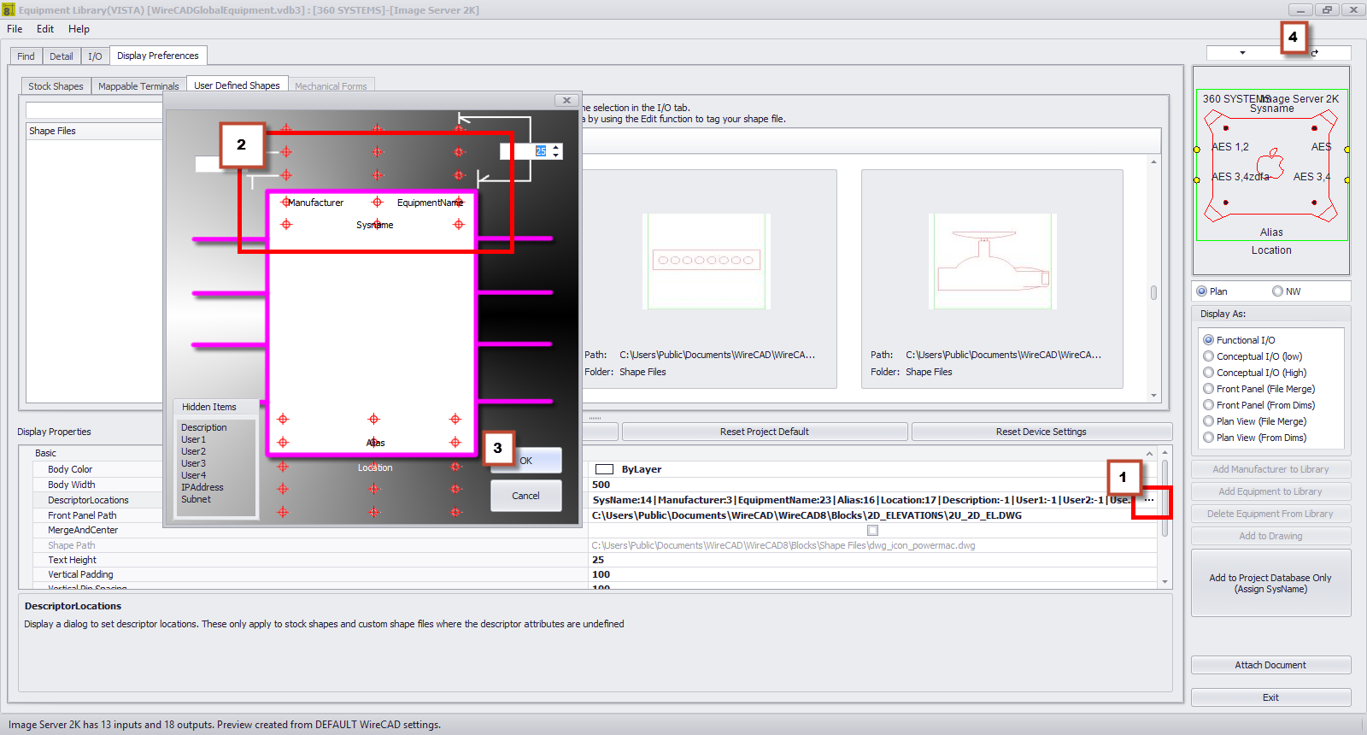The height and width of the screenshot is (735, 1367).
Task: Click the refresh arrow icon above preview
Action: click(x=1315, y=53)
